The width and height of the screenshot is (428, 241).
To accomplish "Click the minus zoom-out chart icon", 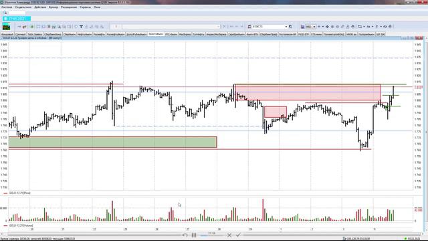I will coord(323,27).
